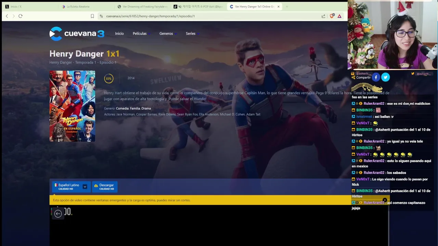Click RulerAran02 'ese es mi don' chat message

pos(391,104)
